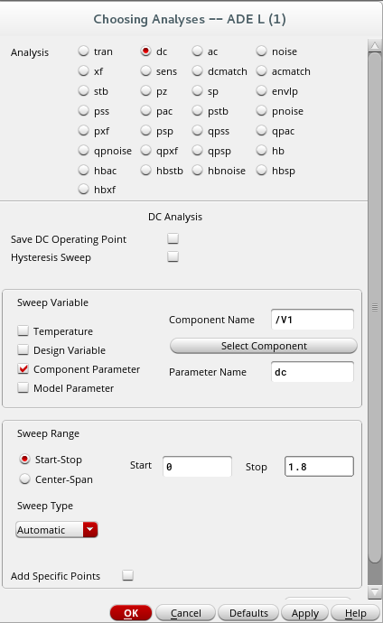This screenshot has height=623, width=383.
Task: Enable Design Variable sweep checkbox
Action: click(x=23, y=349)
